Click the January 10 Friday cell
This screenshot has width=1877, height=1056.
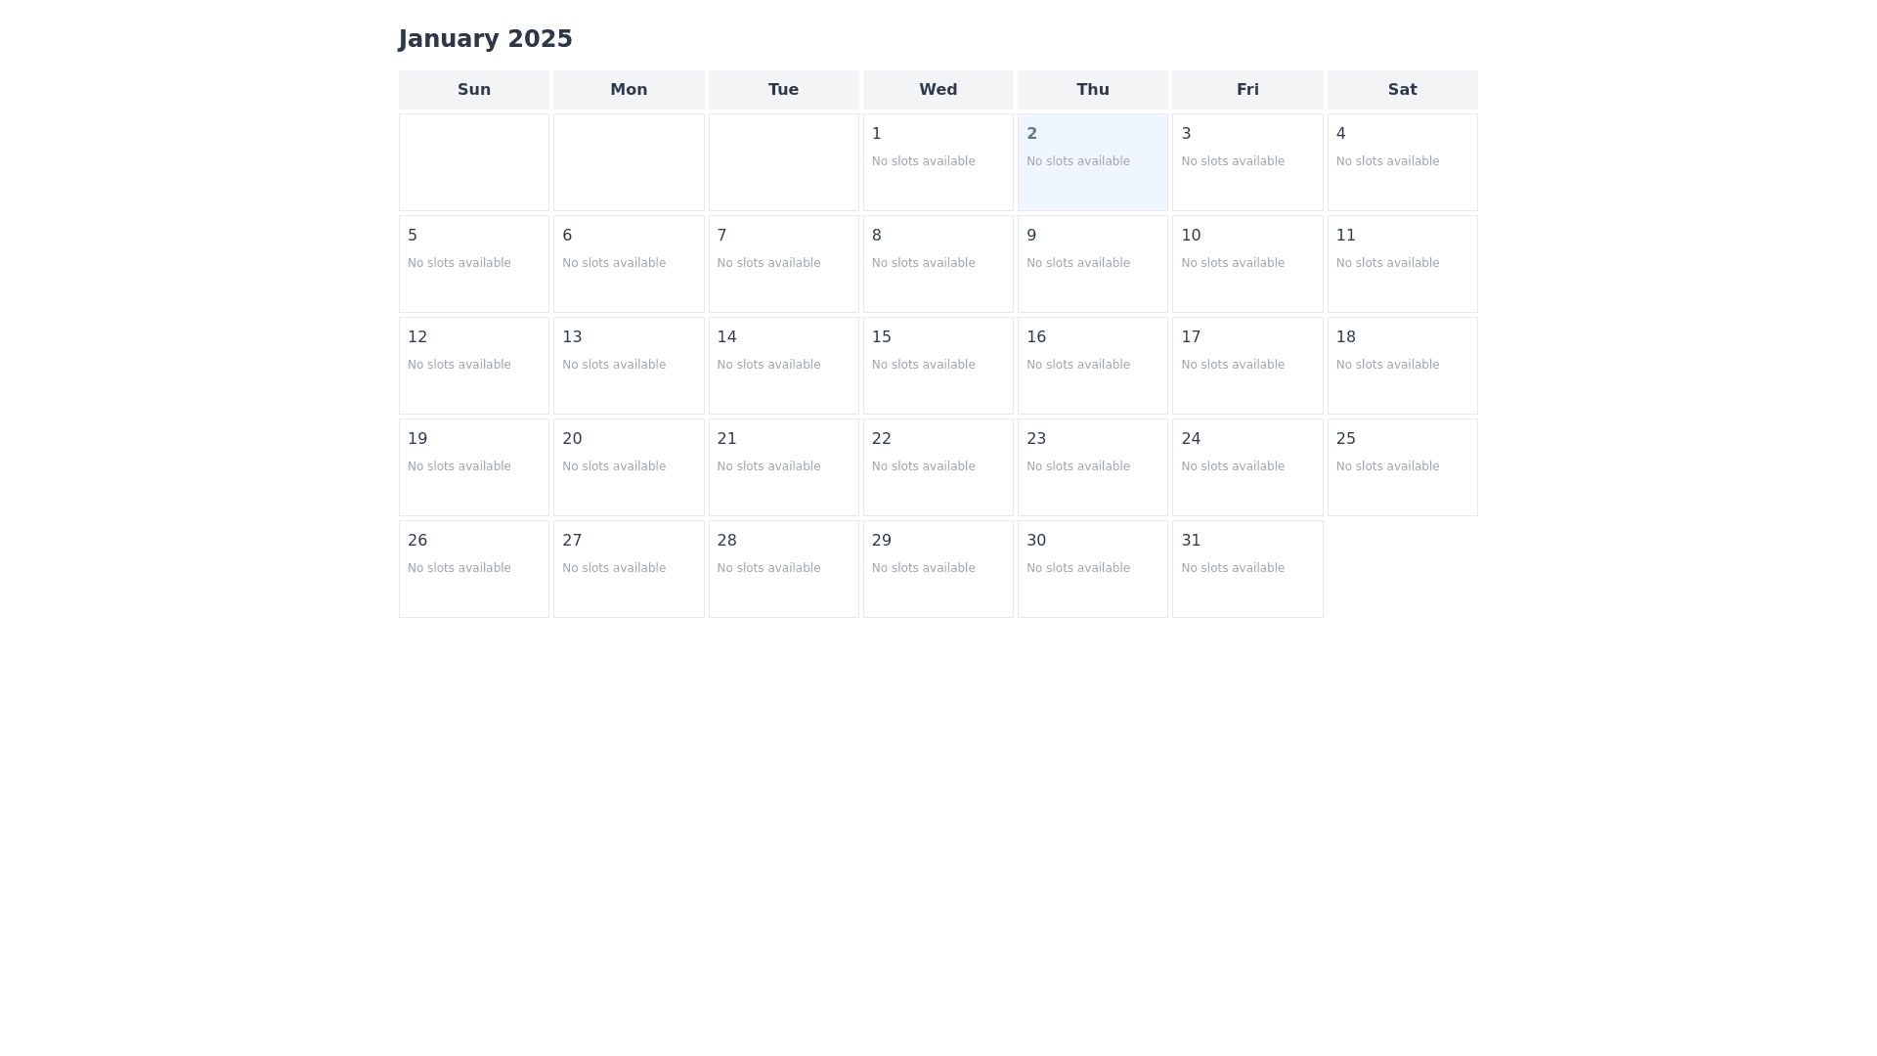(x=1246, y=264)
